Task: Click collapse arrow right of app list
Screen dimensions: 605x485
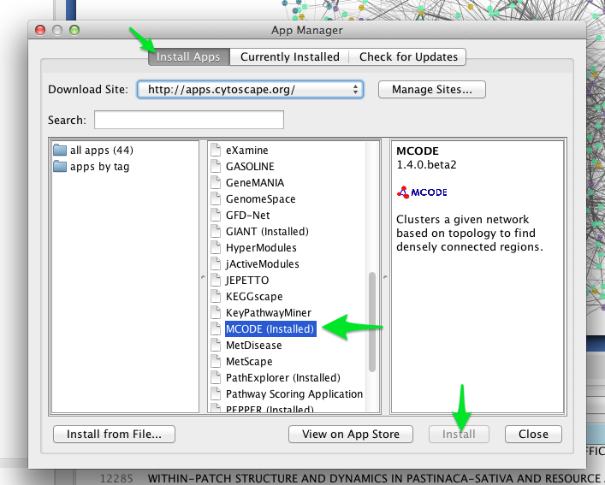Action: tap(385, 277)
